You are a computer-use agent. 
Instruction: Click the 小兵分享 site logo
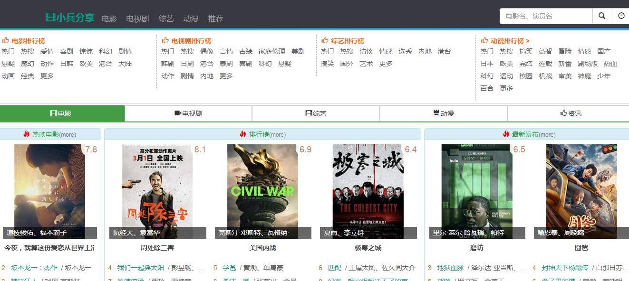point(70,18)
